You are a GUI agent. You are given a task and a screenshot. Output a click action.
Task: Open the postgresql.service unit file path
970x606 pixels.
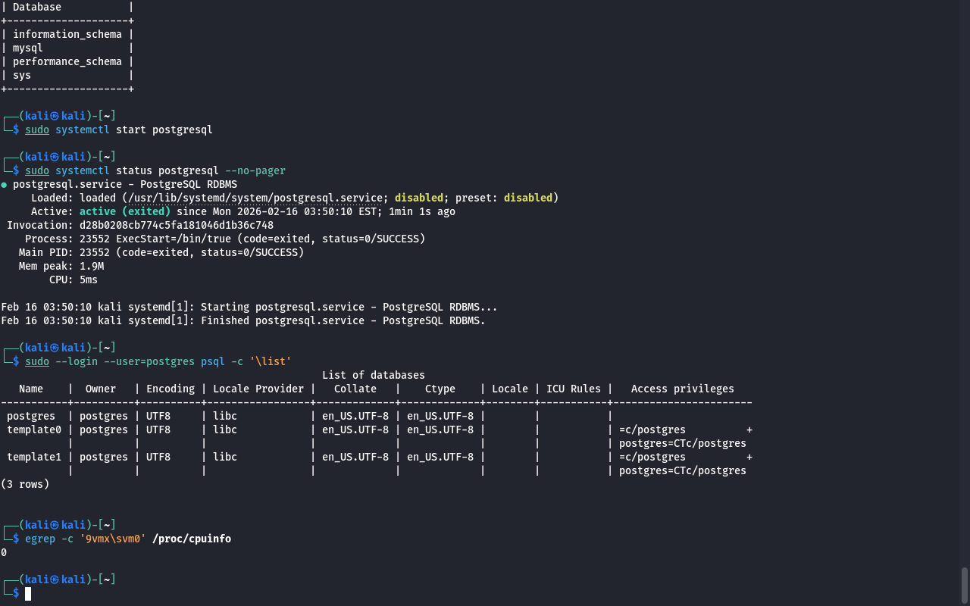coord(255,198)
